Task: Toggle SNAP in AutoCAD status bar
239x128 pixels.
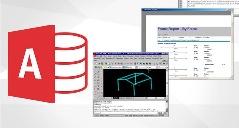Action: point(127,116)
